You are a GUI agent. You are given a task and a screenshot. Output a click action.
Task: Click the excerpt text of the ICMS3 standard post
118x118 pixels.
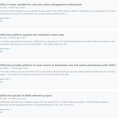pos(58,12)
